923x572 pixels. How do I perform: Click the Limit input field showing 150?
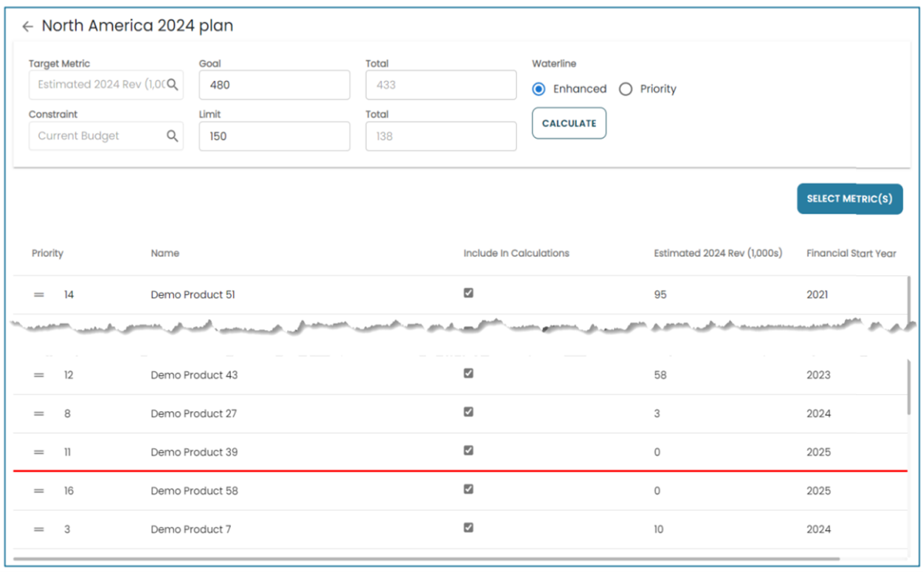tap(274, 137)
